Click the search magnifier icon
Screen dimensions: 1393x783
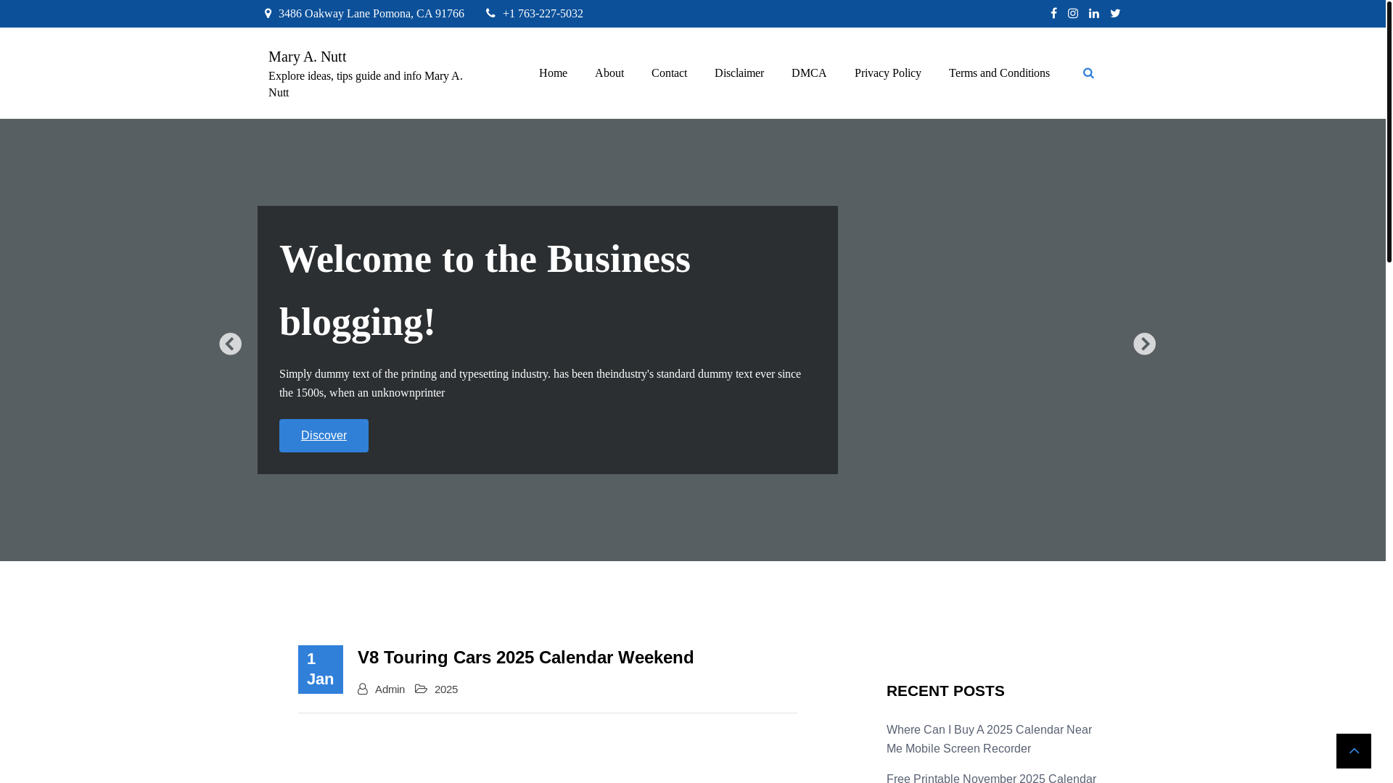(x=1088, y=73)
